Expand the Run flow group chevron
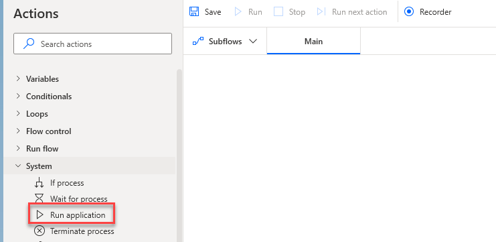Viewport: 496px width, 242px height. pyautogui.click(x=18, y=148)
